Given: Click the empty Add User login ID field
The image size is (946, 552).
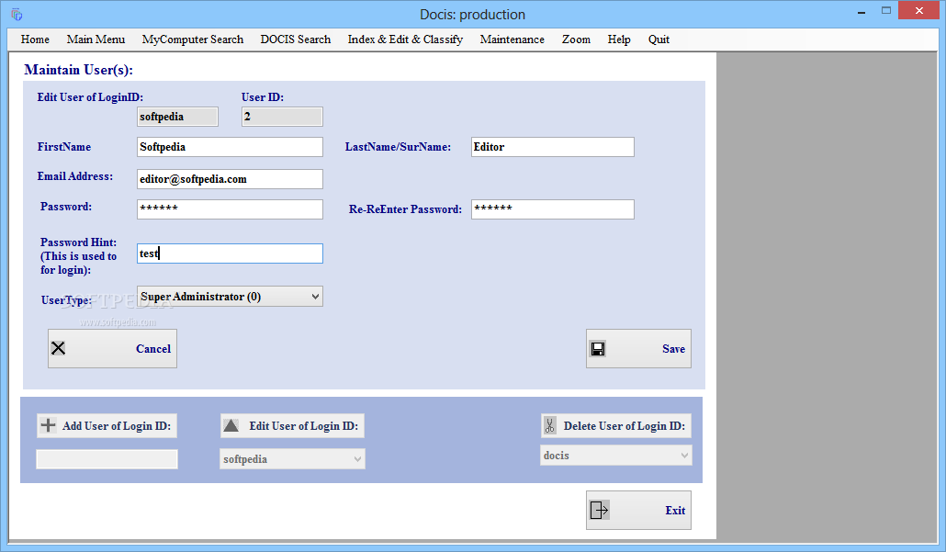Looking at the screenshot, I should (107, 459).
